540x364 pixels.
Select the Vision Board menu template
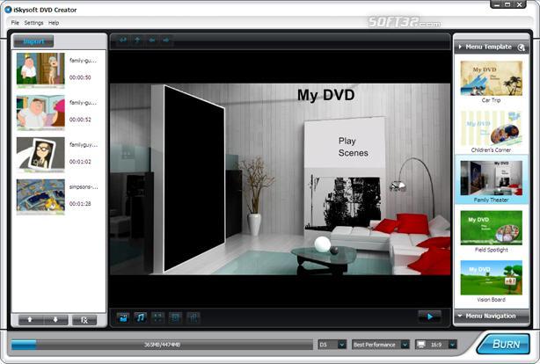point(492,278)
